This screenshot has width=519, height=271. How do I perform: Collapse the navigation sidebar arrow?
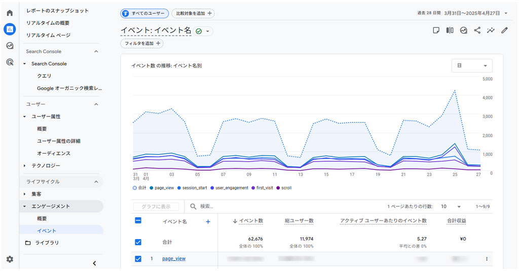point(94,263)
